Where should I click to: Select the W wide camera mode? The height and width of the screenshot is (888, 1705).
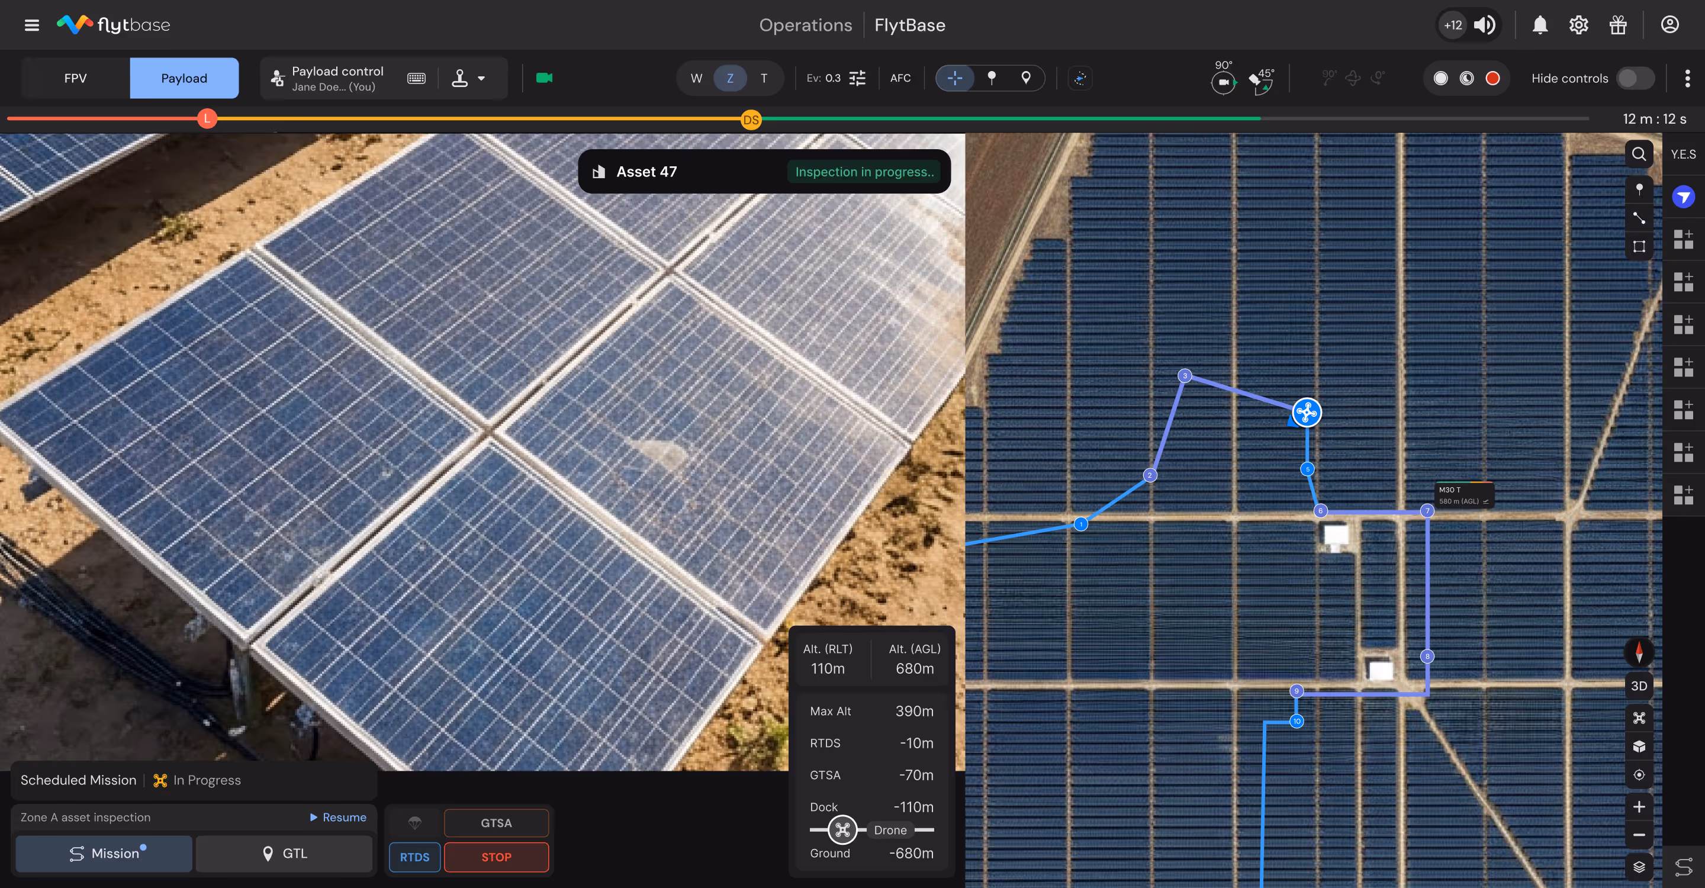[x=696, y=78]
